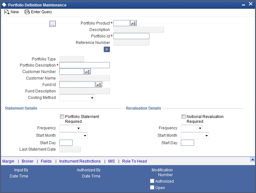Viewport: 256px width, 193px height.
Task: Click the Portfolio Id input field
Action: (131, 36)
